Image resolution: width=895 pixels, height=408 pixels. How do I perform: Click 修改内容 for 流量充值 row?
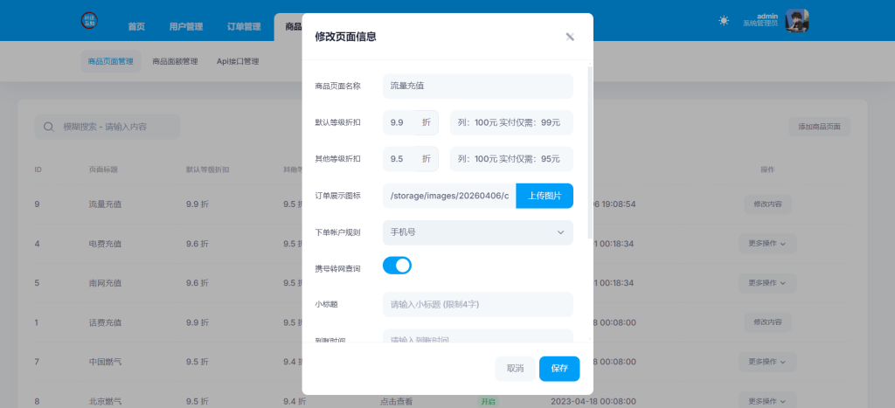tap(767, 204)
